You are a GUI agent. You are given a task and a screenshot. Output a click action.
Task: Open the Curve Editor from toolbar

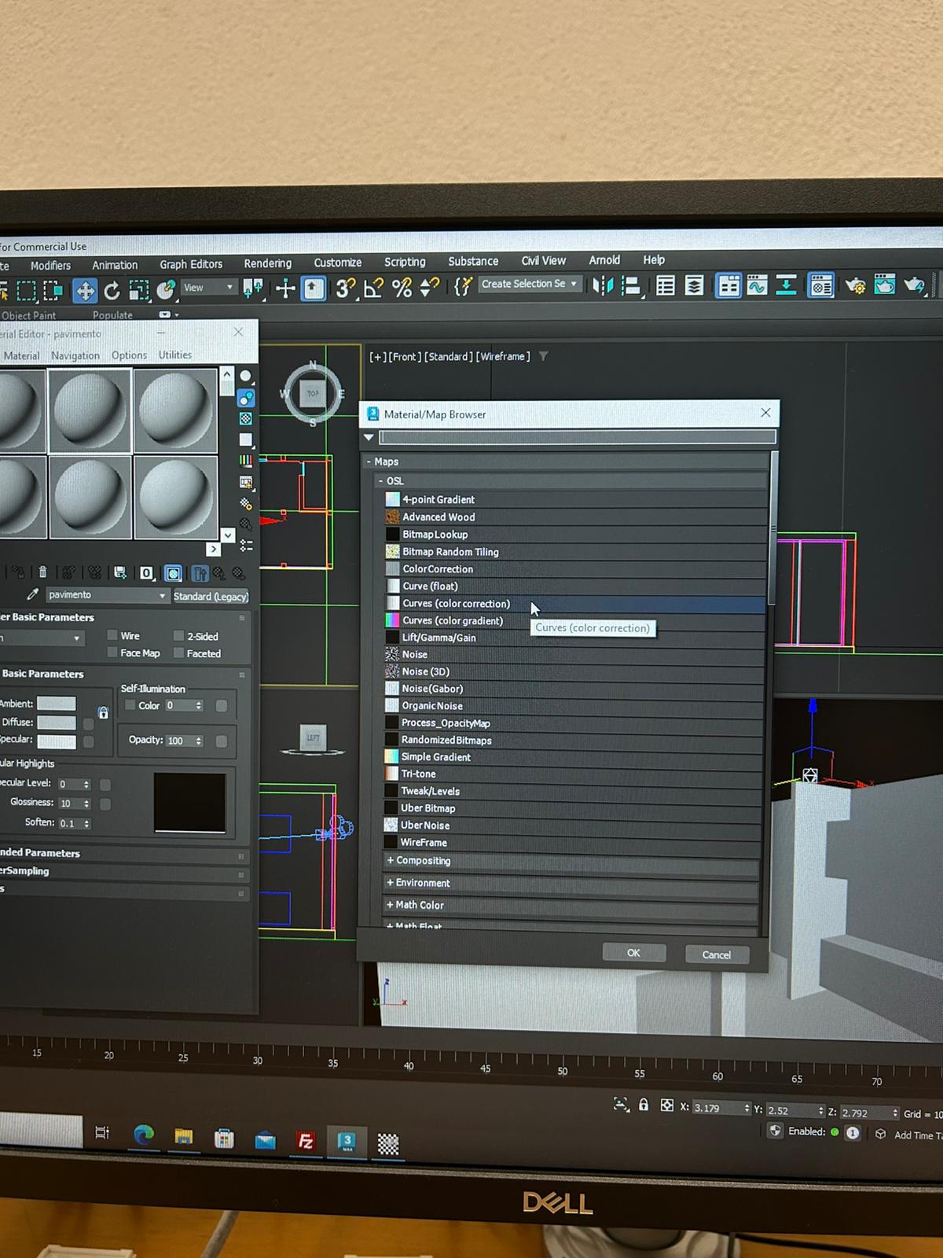758,285
